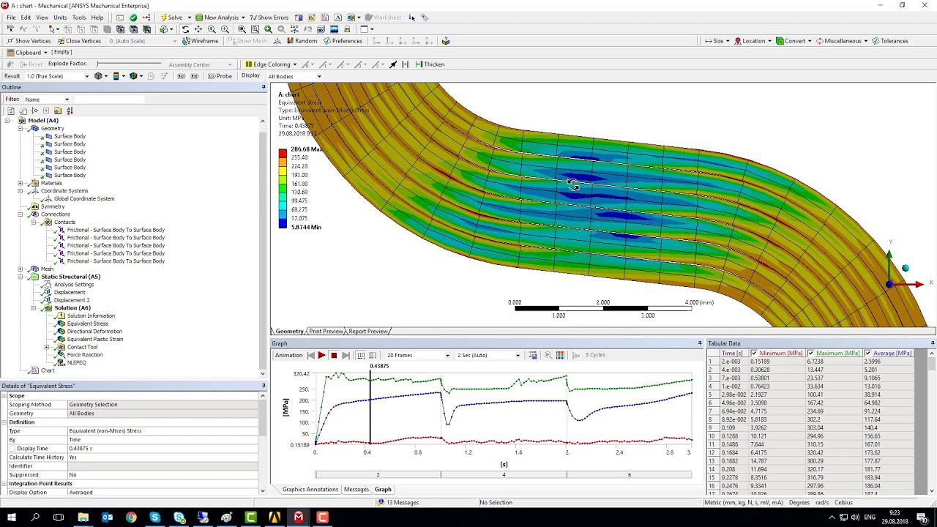937x527 pixels.
Task: Toggle the Average [MPa] column checkbox
Action: tap(868, 354)
